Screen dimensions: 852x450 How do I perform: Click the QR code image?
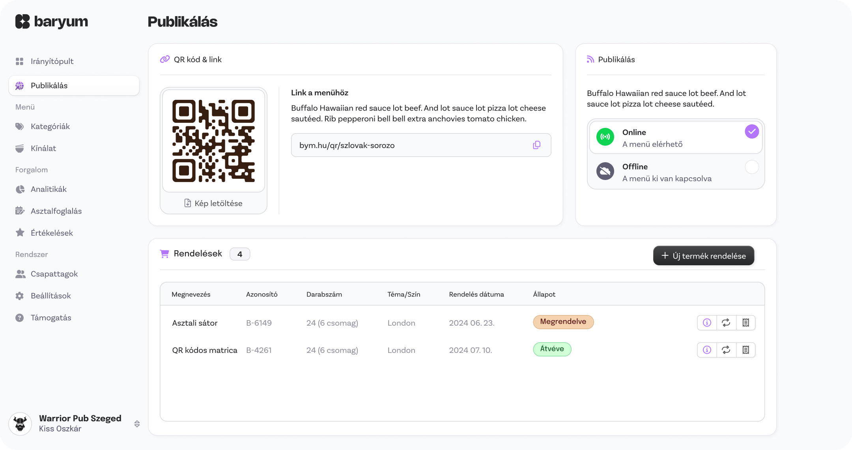(x=213, y=141)
